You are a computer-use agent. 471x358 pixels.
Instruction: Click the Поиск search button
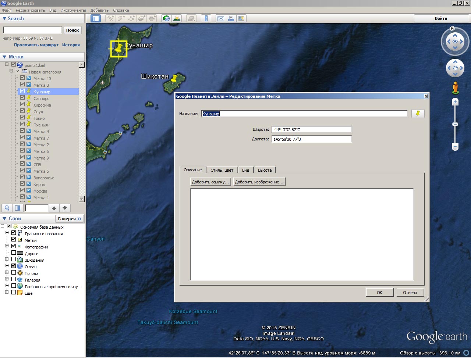tap(72, 30)
